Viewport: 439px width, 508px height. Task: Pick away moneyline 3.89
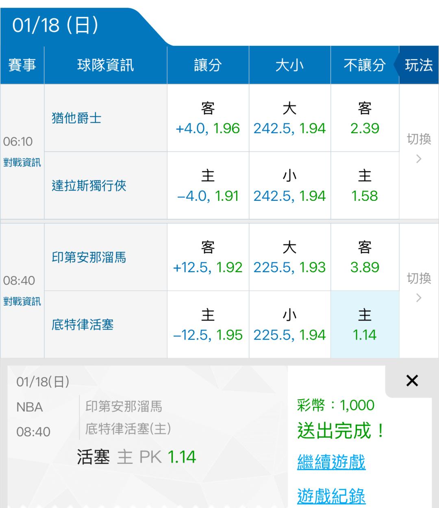pos(365,257)
